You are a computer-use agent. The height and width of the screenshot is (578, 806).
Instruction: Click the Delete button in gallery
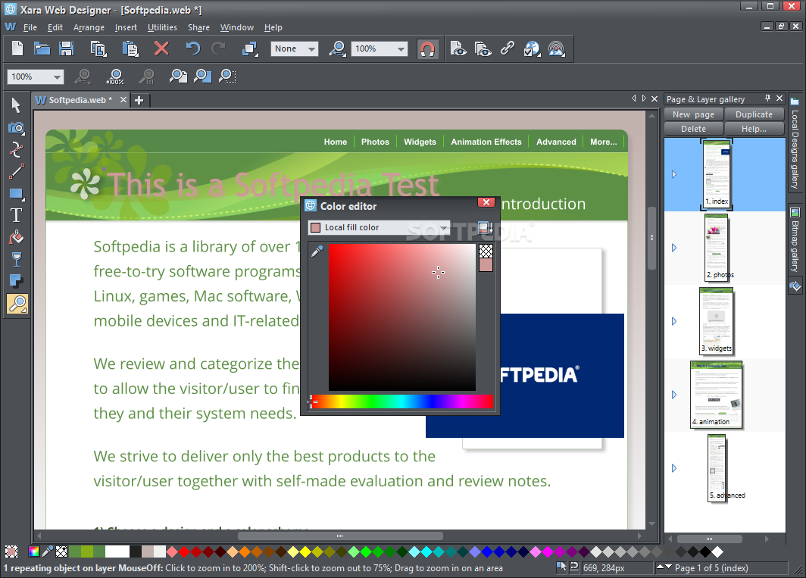(x=693, y=129)
